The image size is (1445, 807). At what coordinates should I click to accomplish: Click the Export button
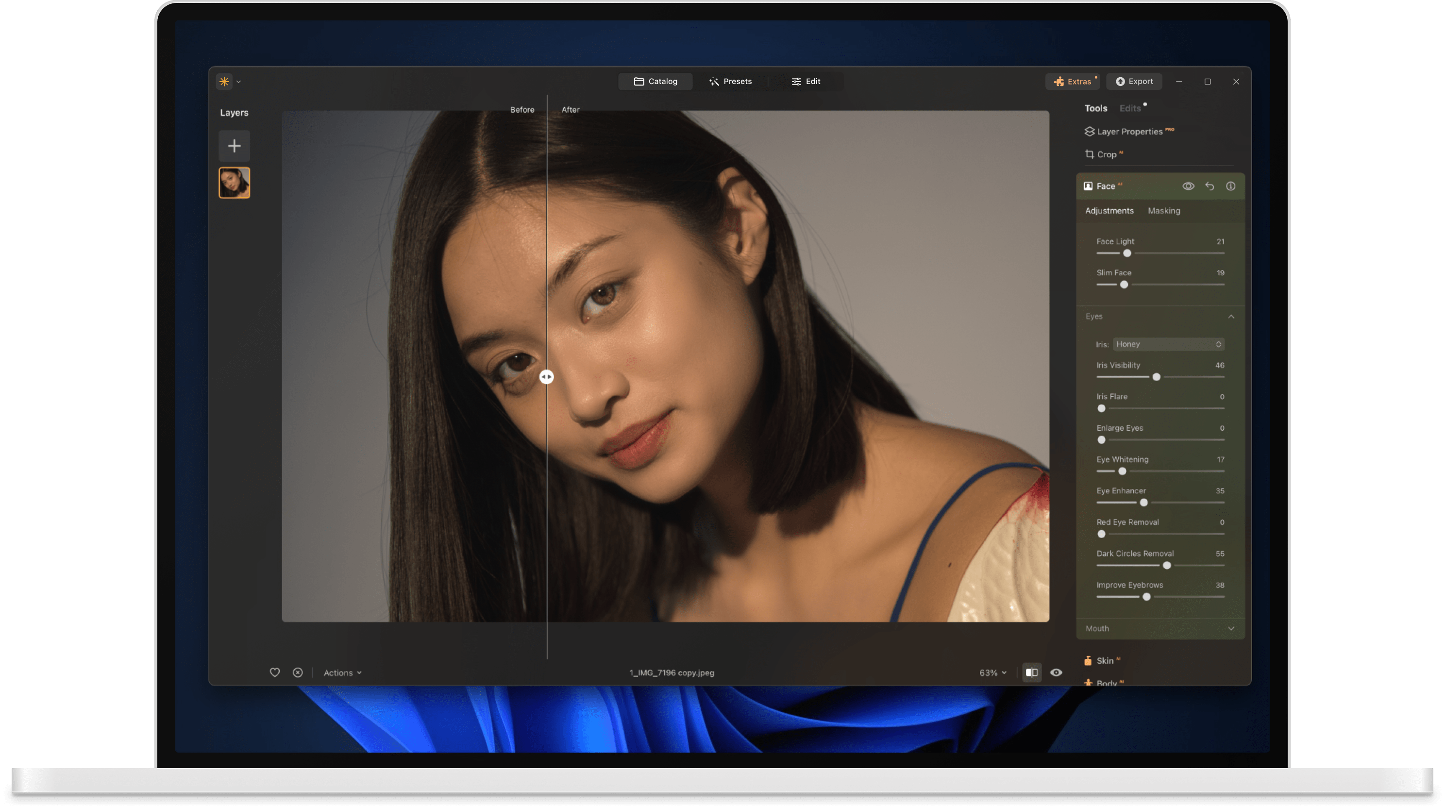click(x=1134, y=81)
